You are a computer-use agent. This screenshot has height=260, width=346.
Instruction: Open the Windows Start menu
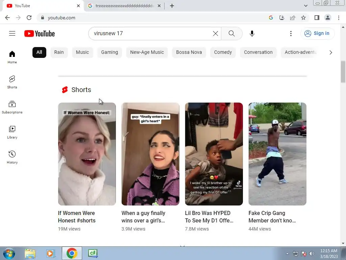coord(9,253)
